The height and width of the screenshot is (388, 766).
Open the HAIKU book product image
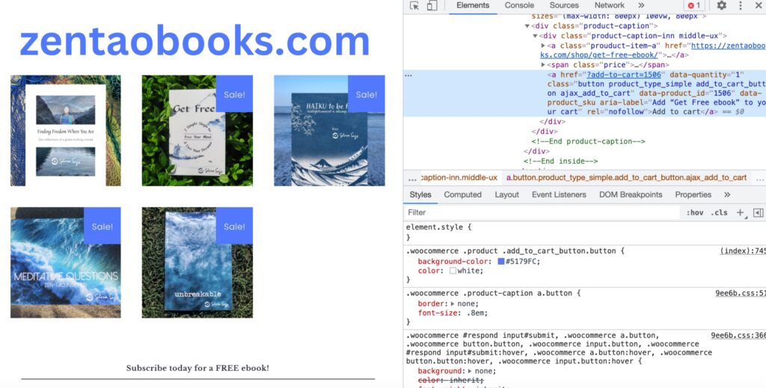pyautogui.click(x=329, y=130)
